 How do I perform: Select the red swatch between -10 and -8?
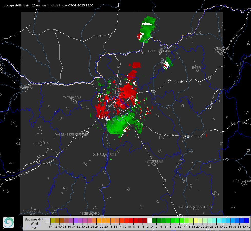click(x=131, y=220)
